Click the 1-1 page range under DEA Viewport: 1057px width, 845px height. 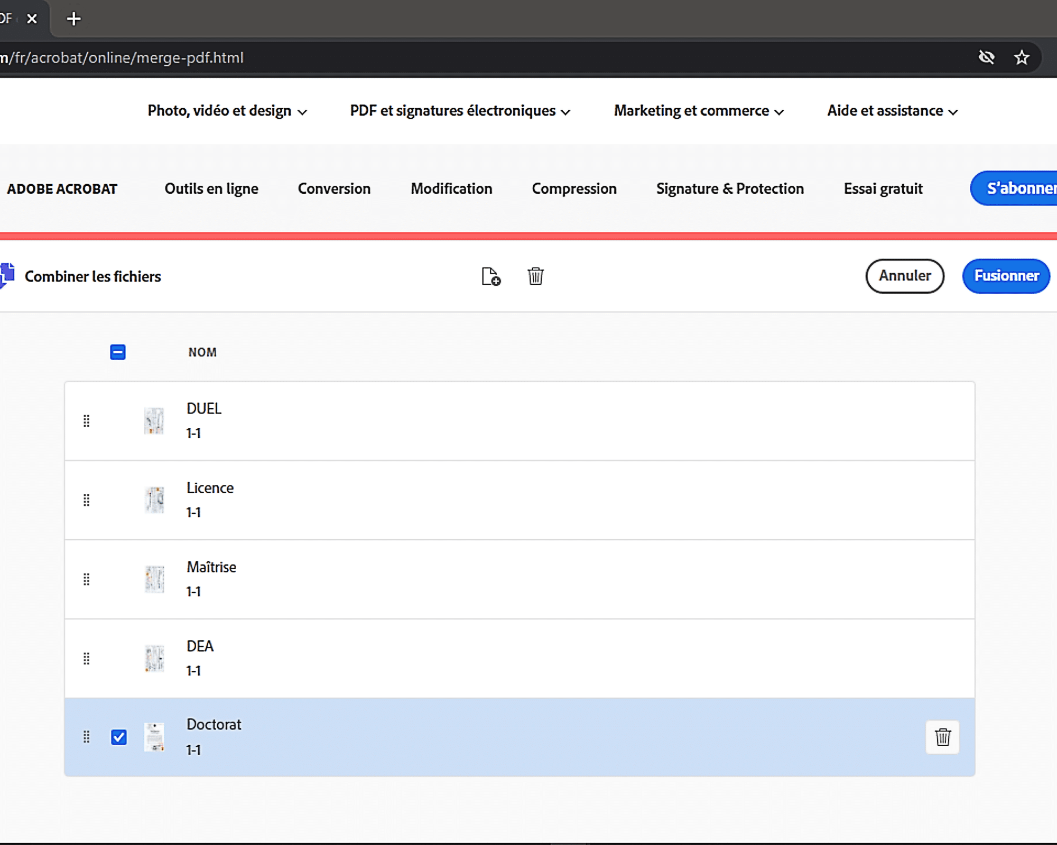click(193, 671)
